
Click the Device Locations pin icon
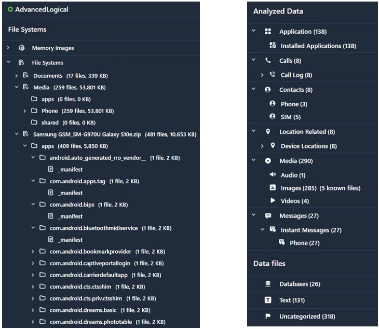273,146
